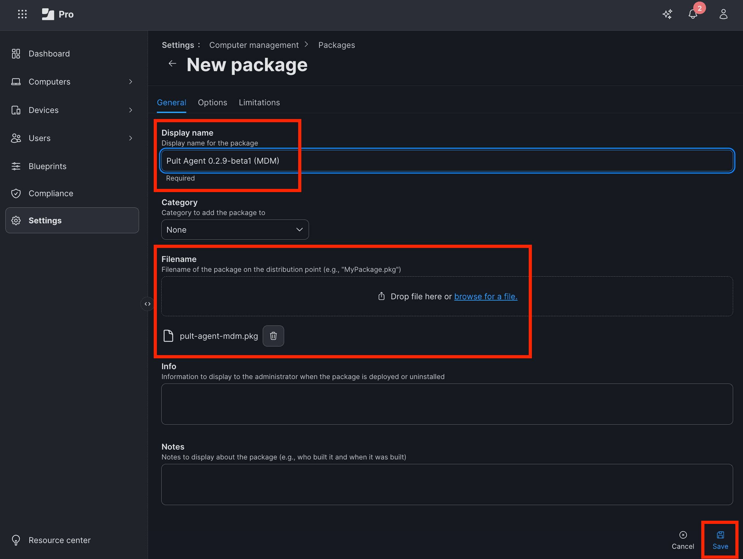Click the New package page title
Screen dimensions: 743x559
(x=247, y=64)
